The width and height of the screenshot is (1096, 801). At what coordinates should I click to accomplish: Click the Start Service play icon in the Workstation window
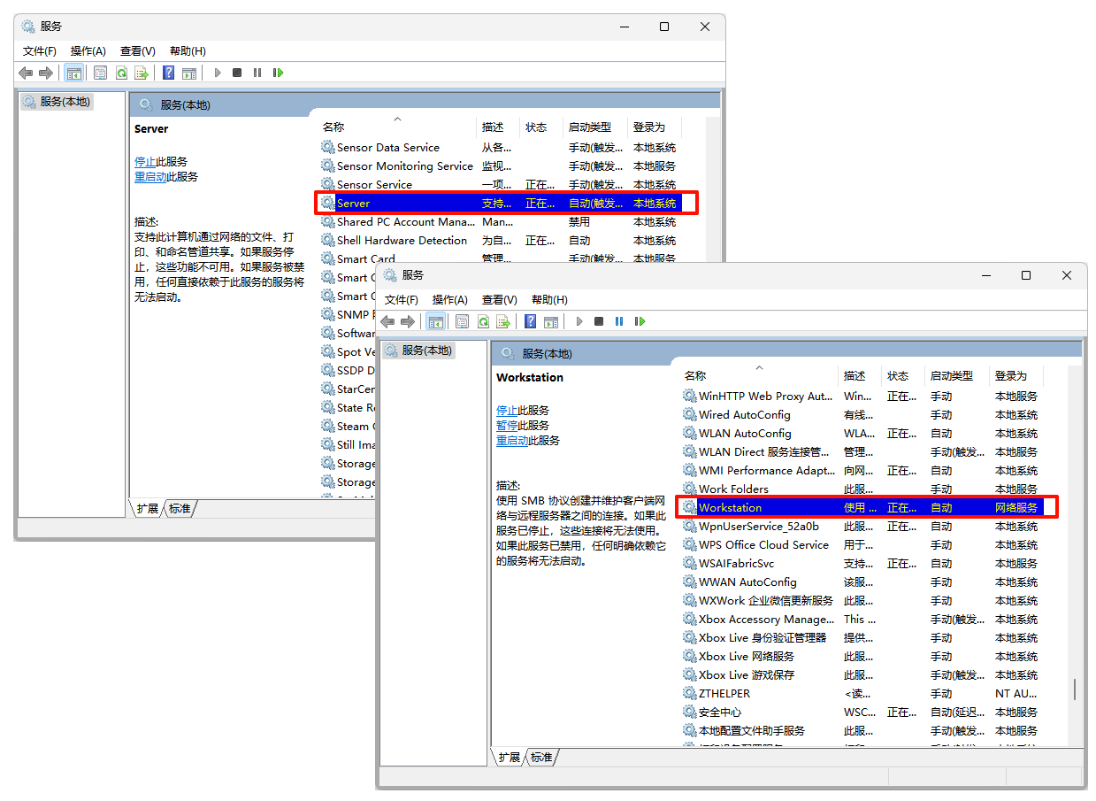579,321
